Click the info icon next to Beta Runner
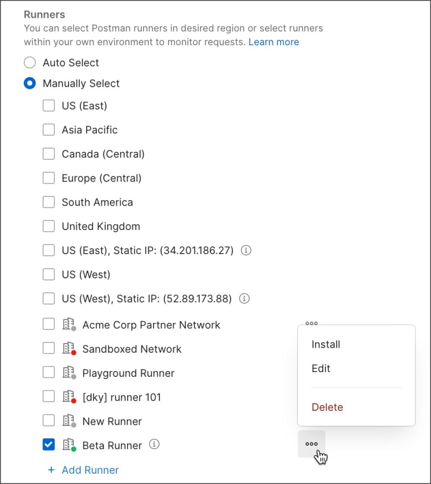The image size is (431, 484). (x=154, y=445)
